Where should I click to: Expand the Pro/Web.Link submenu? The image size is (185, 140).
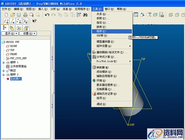pyautogui.click(x=112, y=61)
